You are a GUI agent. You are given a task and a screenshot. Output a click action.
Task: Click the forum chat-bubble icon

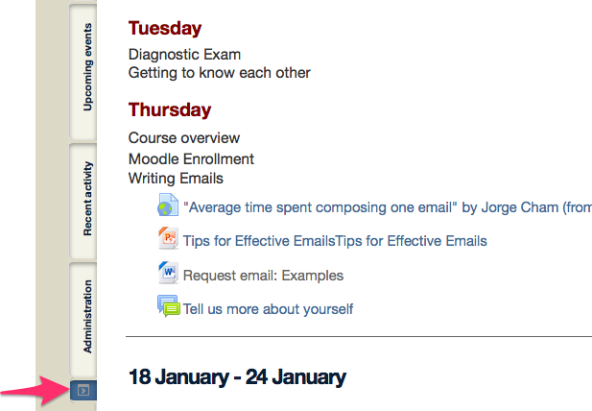[x=168, y=305]
